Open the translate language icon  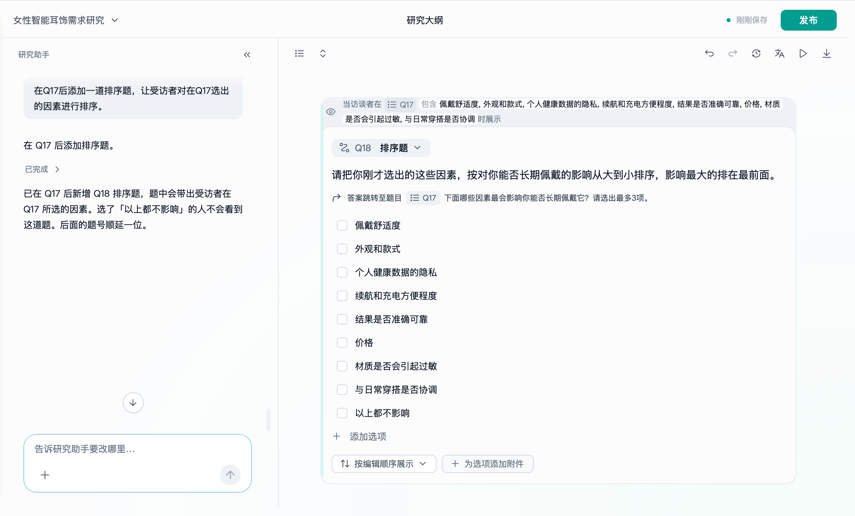pos(779,53)
